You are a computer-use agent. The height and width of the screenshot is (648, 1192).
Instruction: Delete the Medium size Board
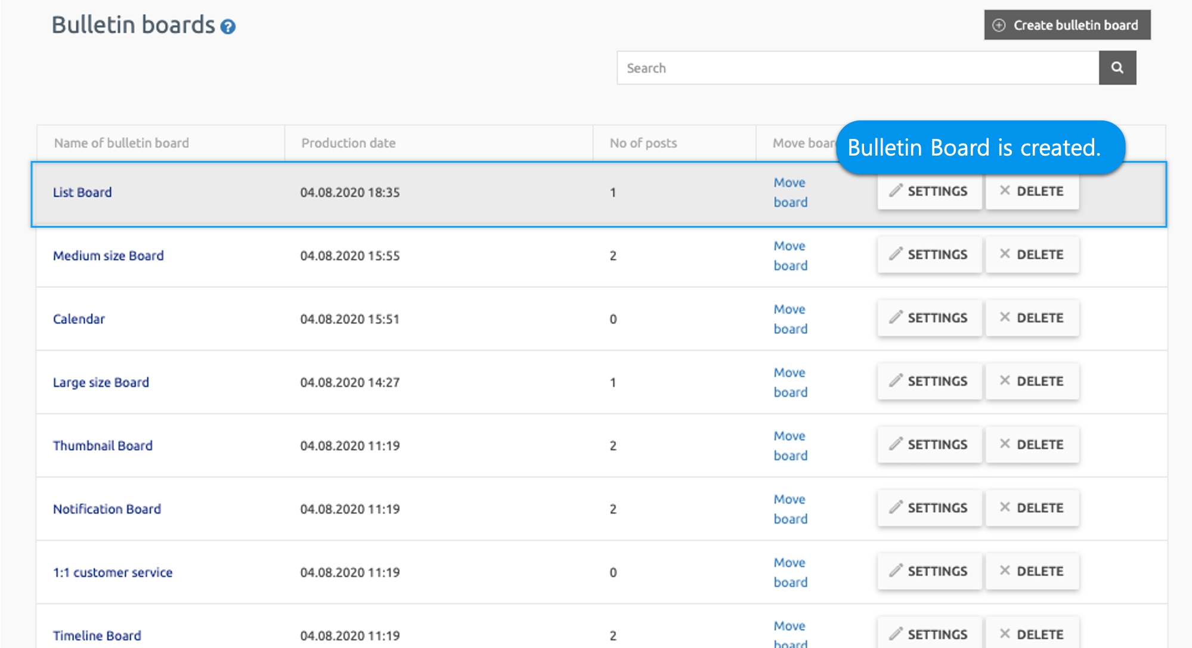click(x=1032, y=255)
